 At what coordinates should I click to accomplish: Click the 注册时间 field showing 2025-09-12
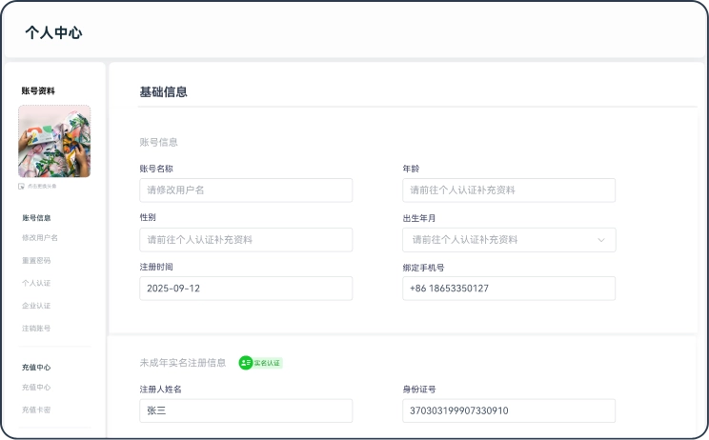tap(246, 289)
